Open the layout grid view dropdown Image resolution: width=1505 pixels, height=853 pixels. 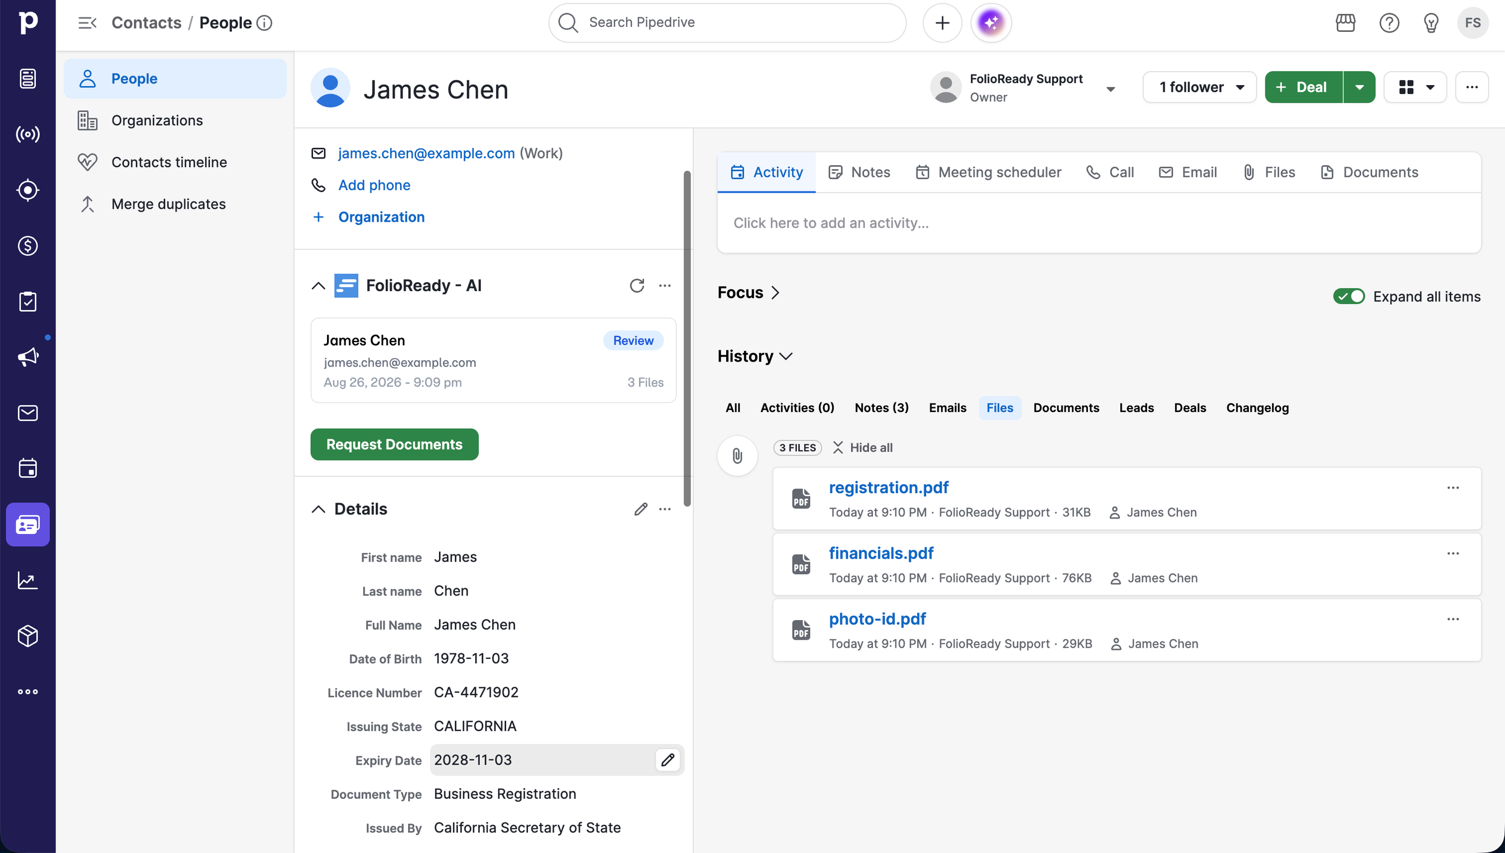pyautogui.click(x=1415, y=87)
